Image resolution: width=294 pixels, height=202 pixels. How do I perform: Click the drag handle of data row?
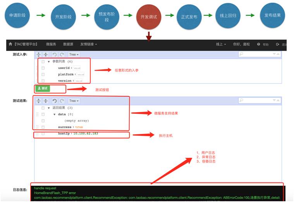(x=37, y=114)
